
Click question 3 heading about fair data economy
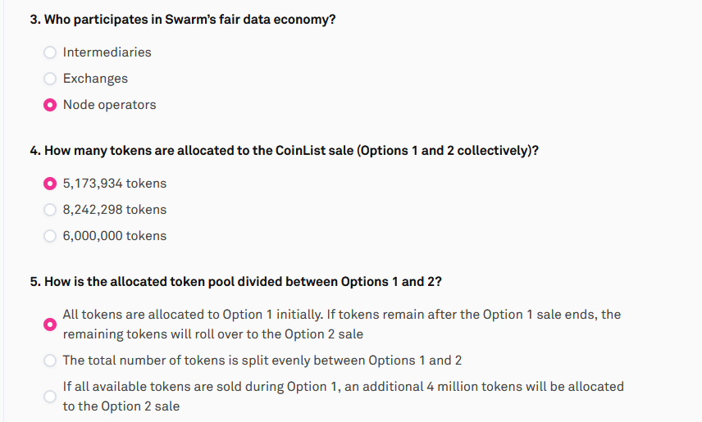[x=183, y=20]
